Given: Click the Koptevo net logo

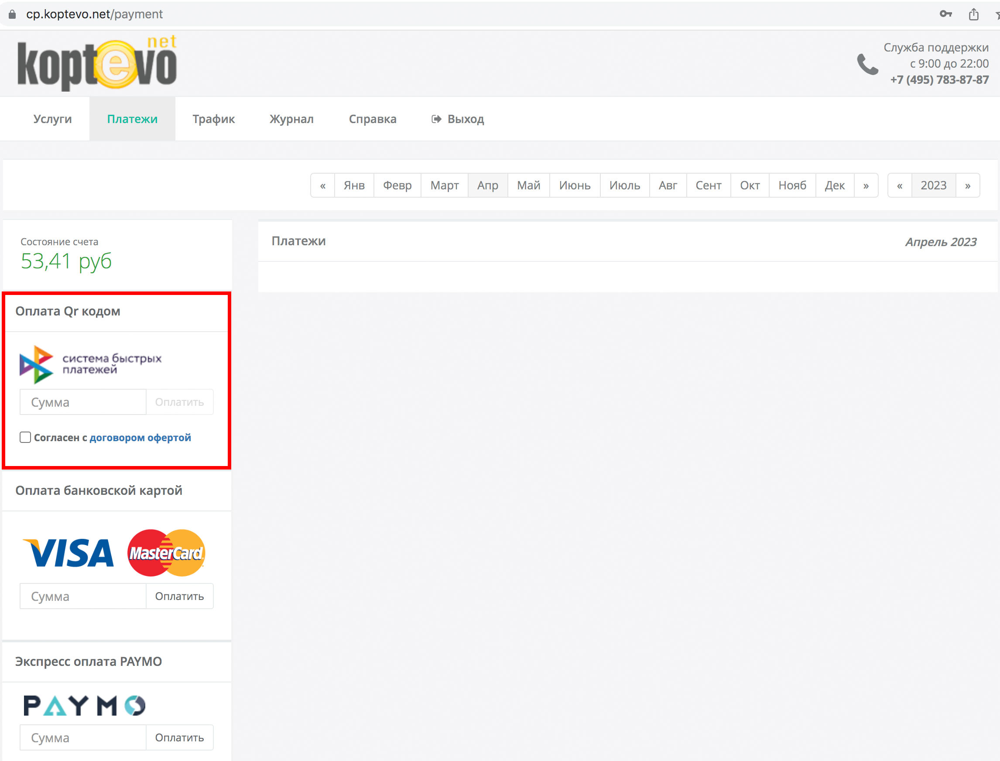Looking at the screenshot, I should click(97, 63).
